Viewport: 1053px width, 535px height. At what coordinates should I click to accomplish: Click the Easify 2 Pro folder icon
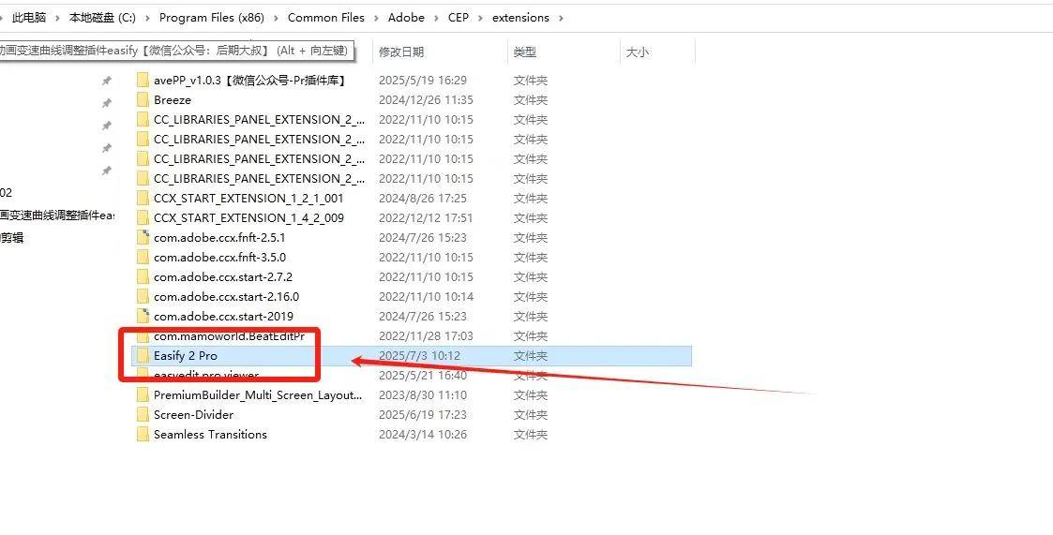click(143, 356)
